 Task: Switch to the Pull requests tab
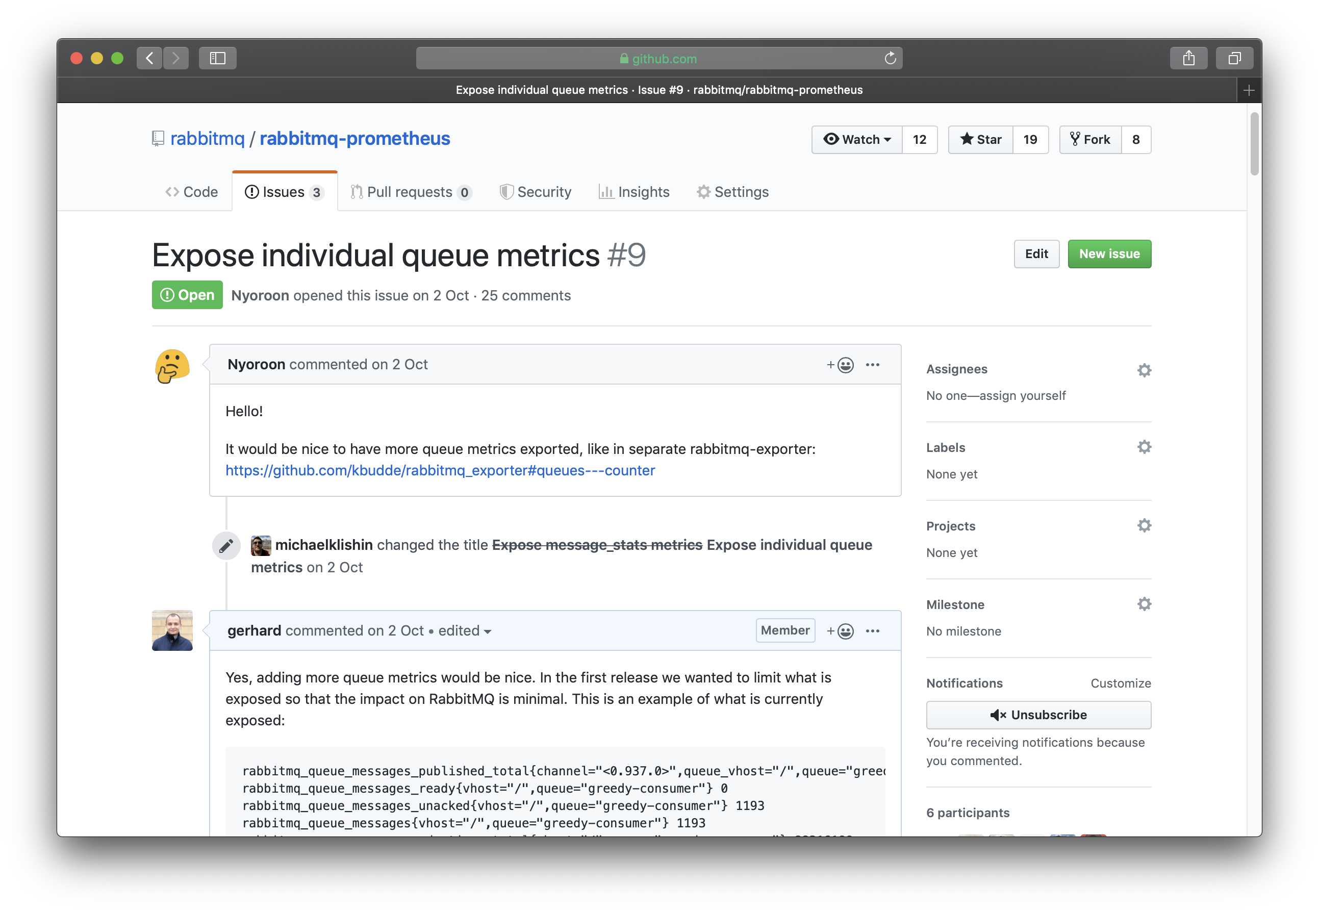410,192
